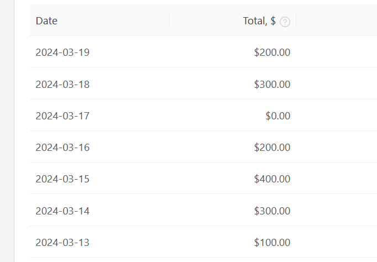Select the 2024-03-19 date cell
This screenshot has width=377, height=262.
pyautogui.click(x=100, y=51)
